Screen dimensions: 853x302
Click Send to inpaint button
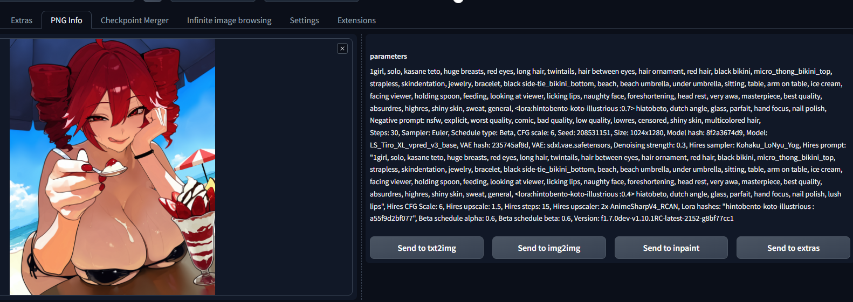671,248
